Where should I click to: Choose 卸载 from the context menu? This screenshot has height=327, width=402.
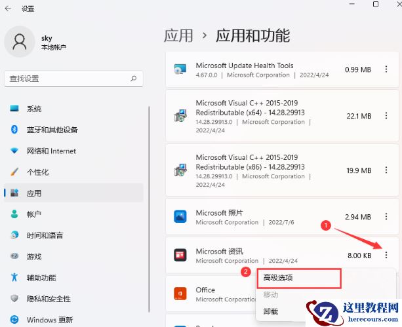point(270,311)
